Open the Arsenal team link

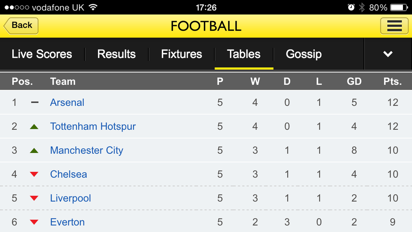[67, 102]
